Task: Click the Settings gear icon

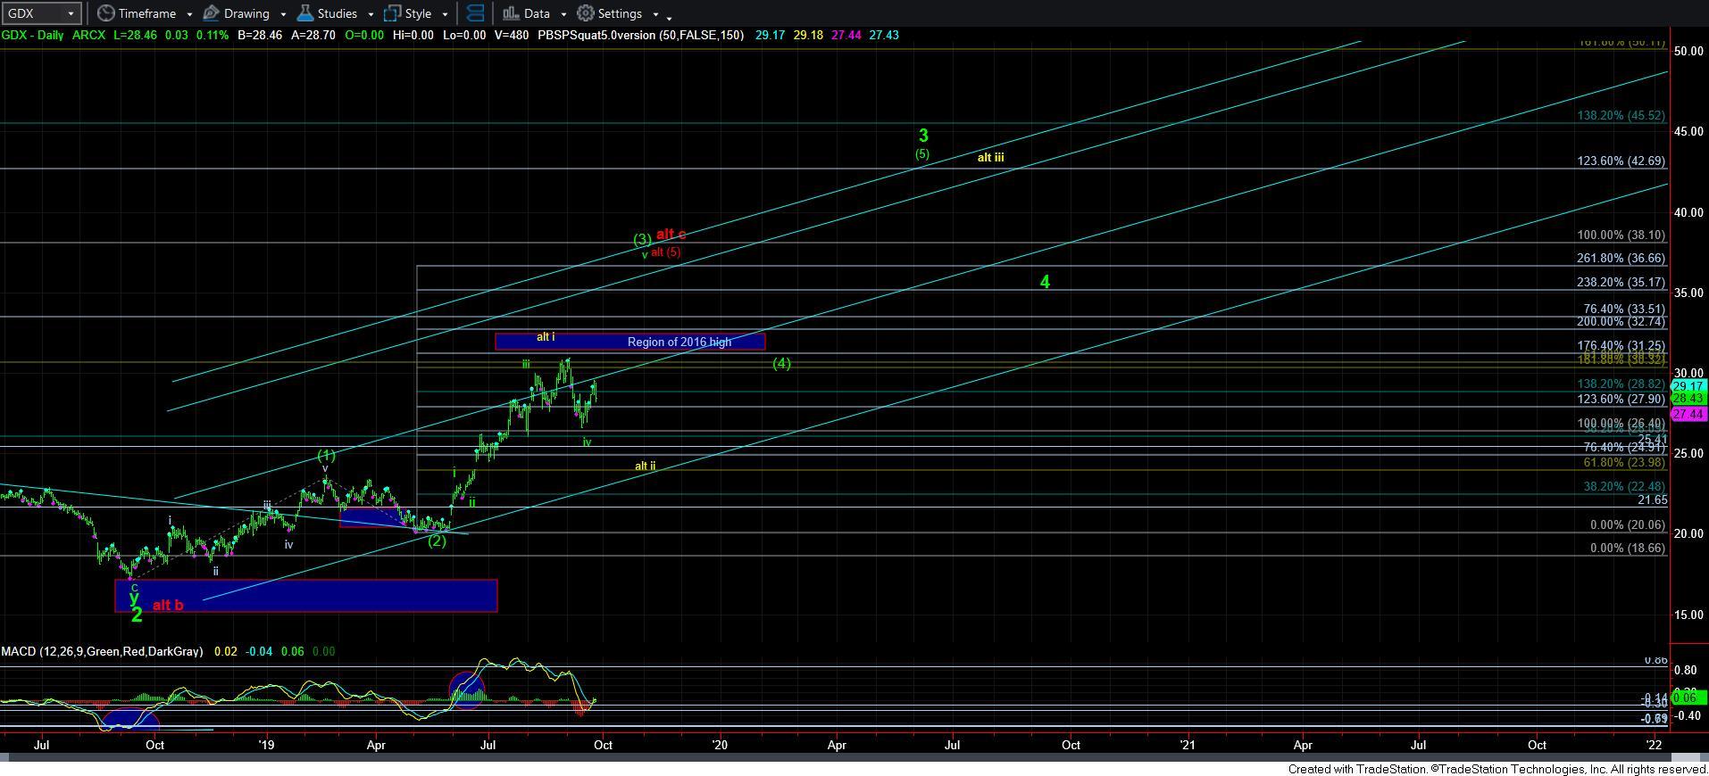Action: coord(586,13)
